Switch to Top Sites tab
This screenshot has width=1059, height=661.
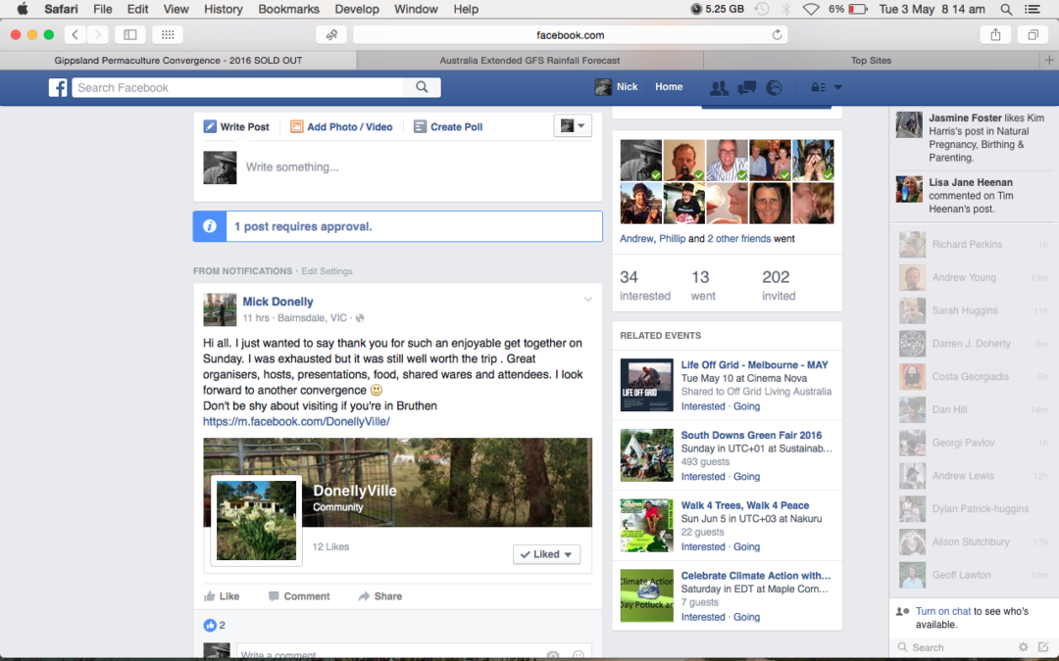coord(872,60)
